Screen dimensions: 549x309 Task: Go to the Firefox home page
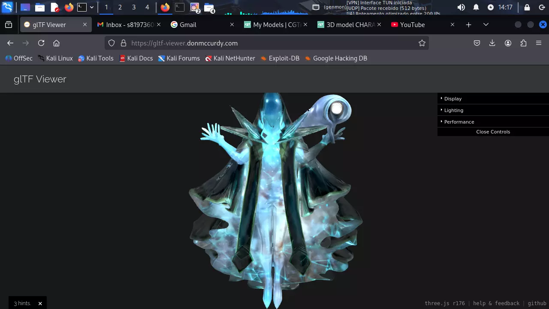point(56,43)
